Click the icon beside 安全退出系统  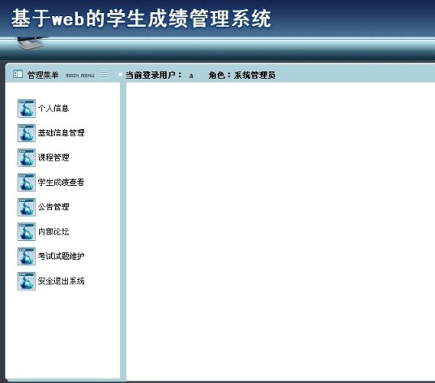(27, 281)
